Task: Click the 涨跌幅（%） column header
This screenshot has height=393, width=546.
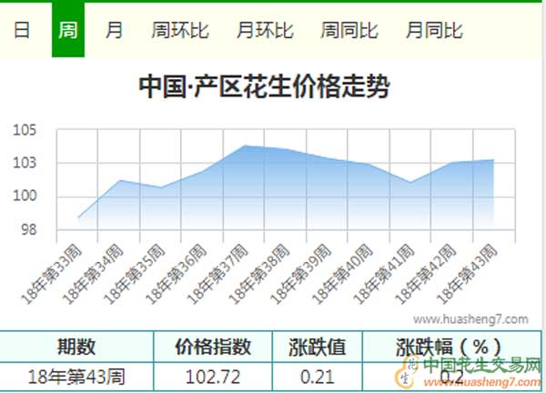Action: pos(450,347)
